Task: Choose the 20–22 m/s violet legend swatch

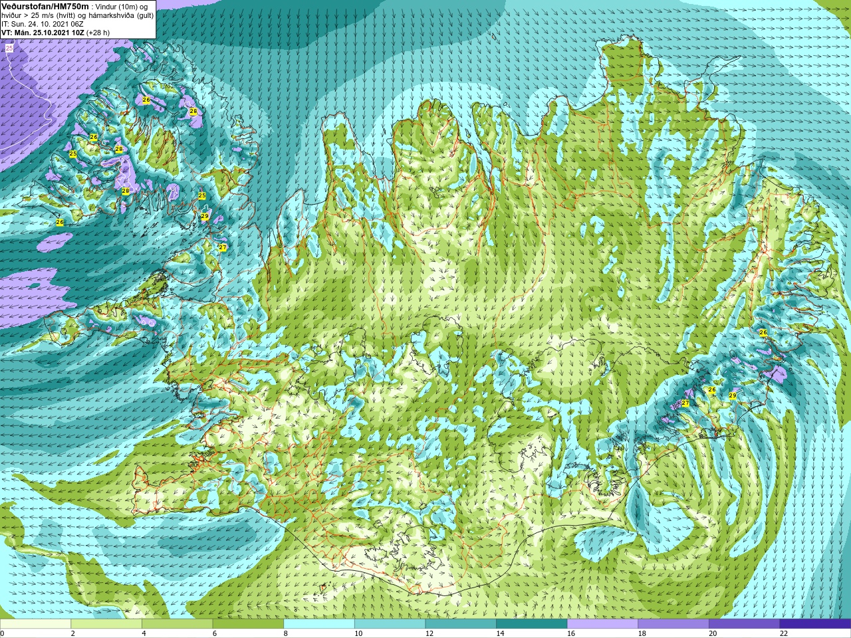Action: coord(745,624)
